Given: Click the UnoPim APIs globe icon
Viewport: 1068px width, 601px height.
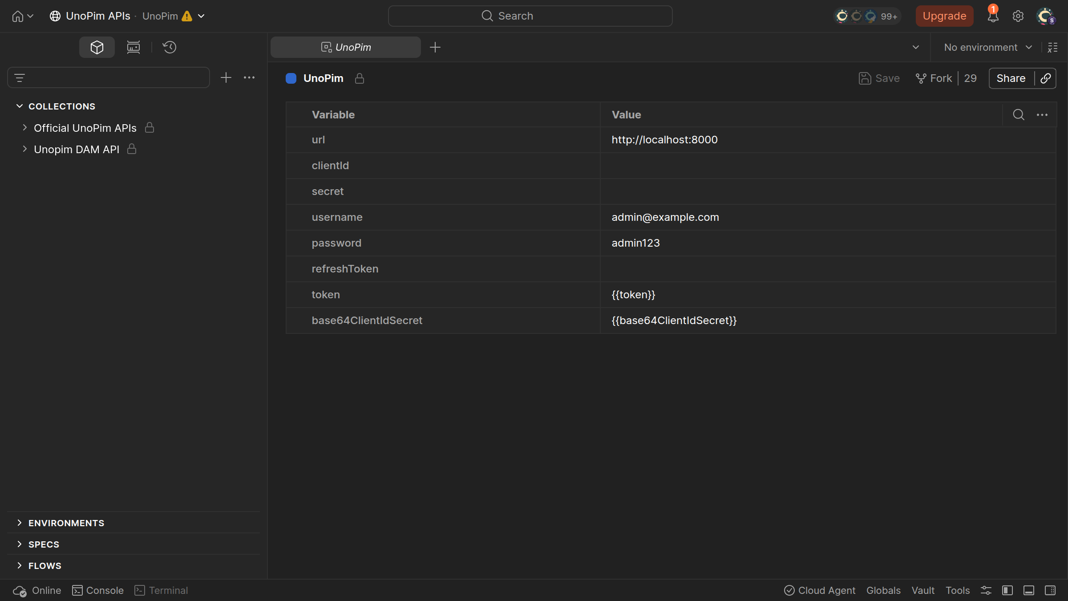Looking at the screenshot, I should (55, 16).
